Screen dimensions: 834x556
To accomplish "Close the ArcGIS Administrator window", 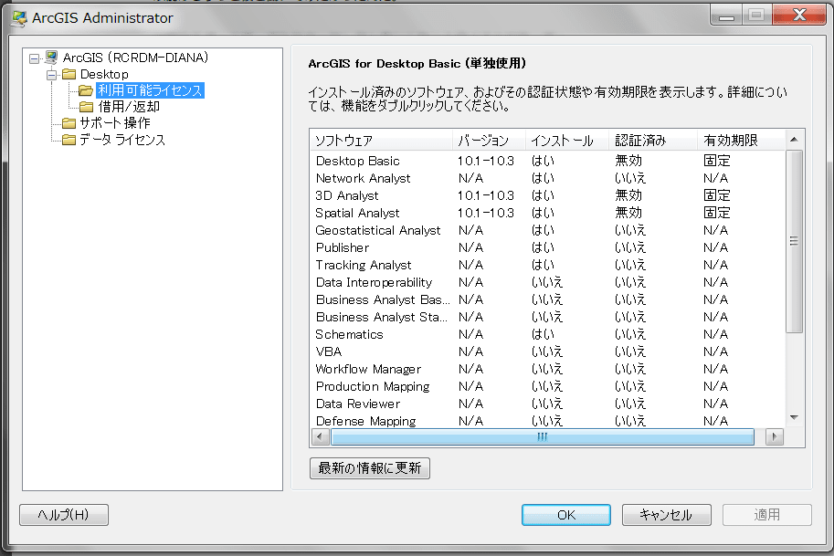I will (799, 15).
